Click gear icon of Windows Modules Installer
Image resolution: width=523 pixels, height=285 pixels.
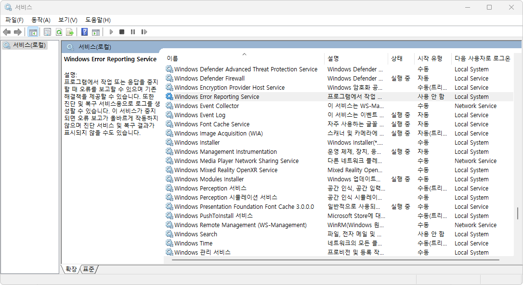coord(170,179)
